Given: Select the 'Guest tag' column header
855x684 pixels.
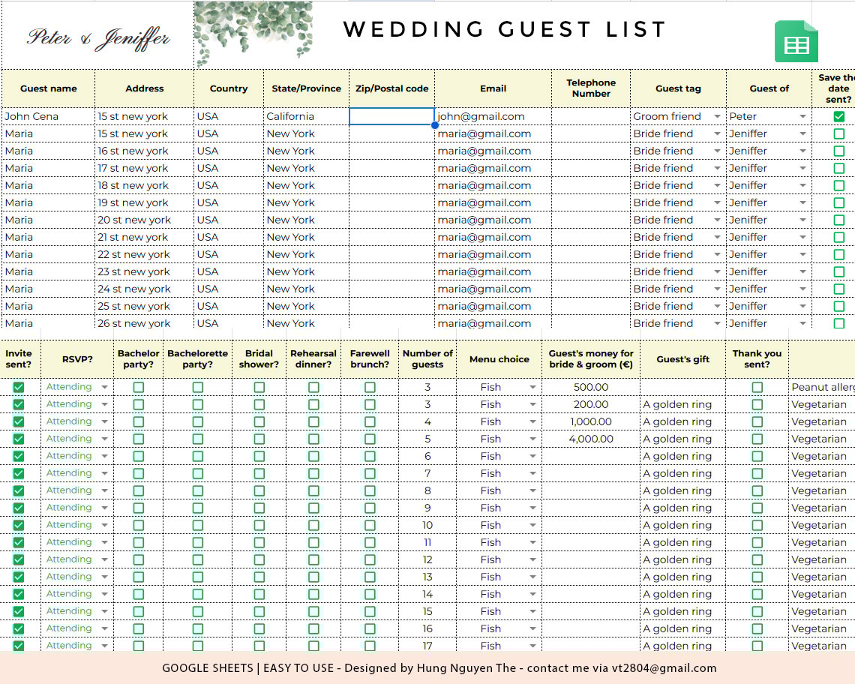Looking at the screenshot, I should [678, 88].
